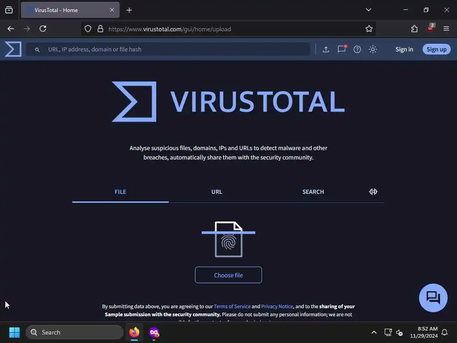
Task: Click the search magnifier icon in VirusTotal bar
Action: [x=37, y=50]
